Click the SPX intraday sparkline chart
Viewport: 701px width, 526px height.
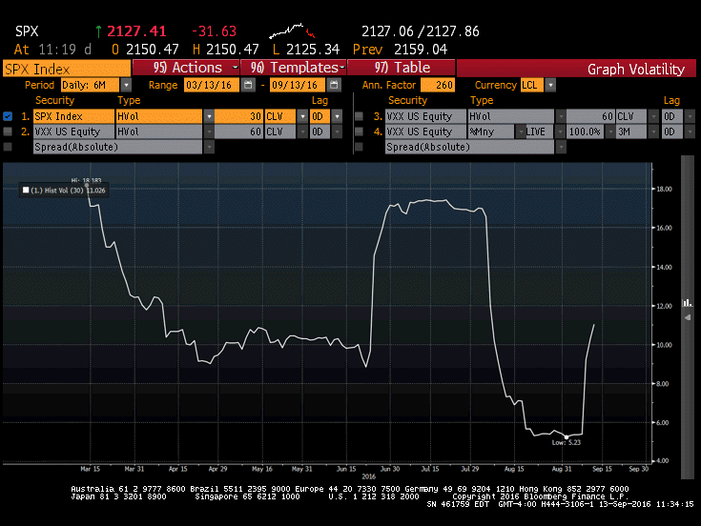point(292,31)
